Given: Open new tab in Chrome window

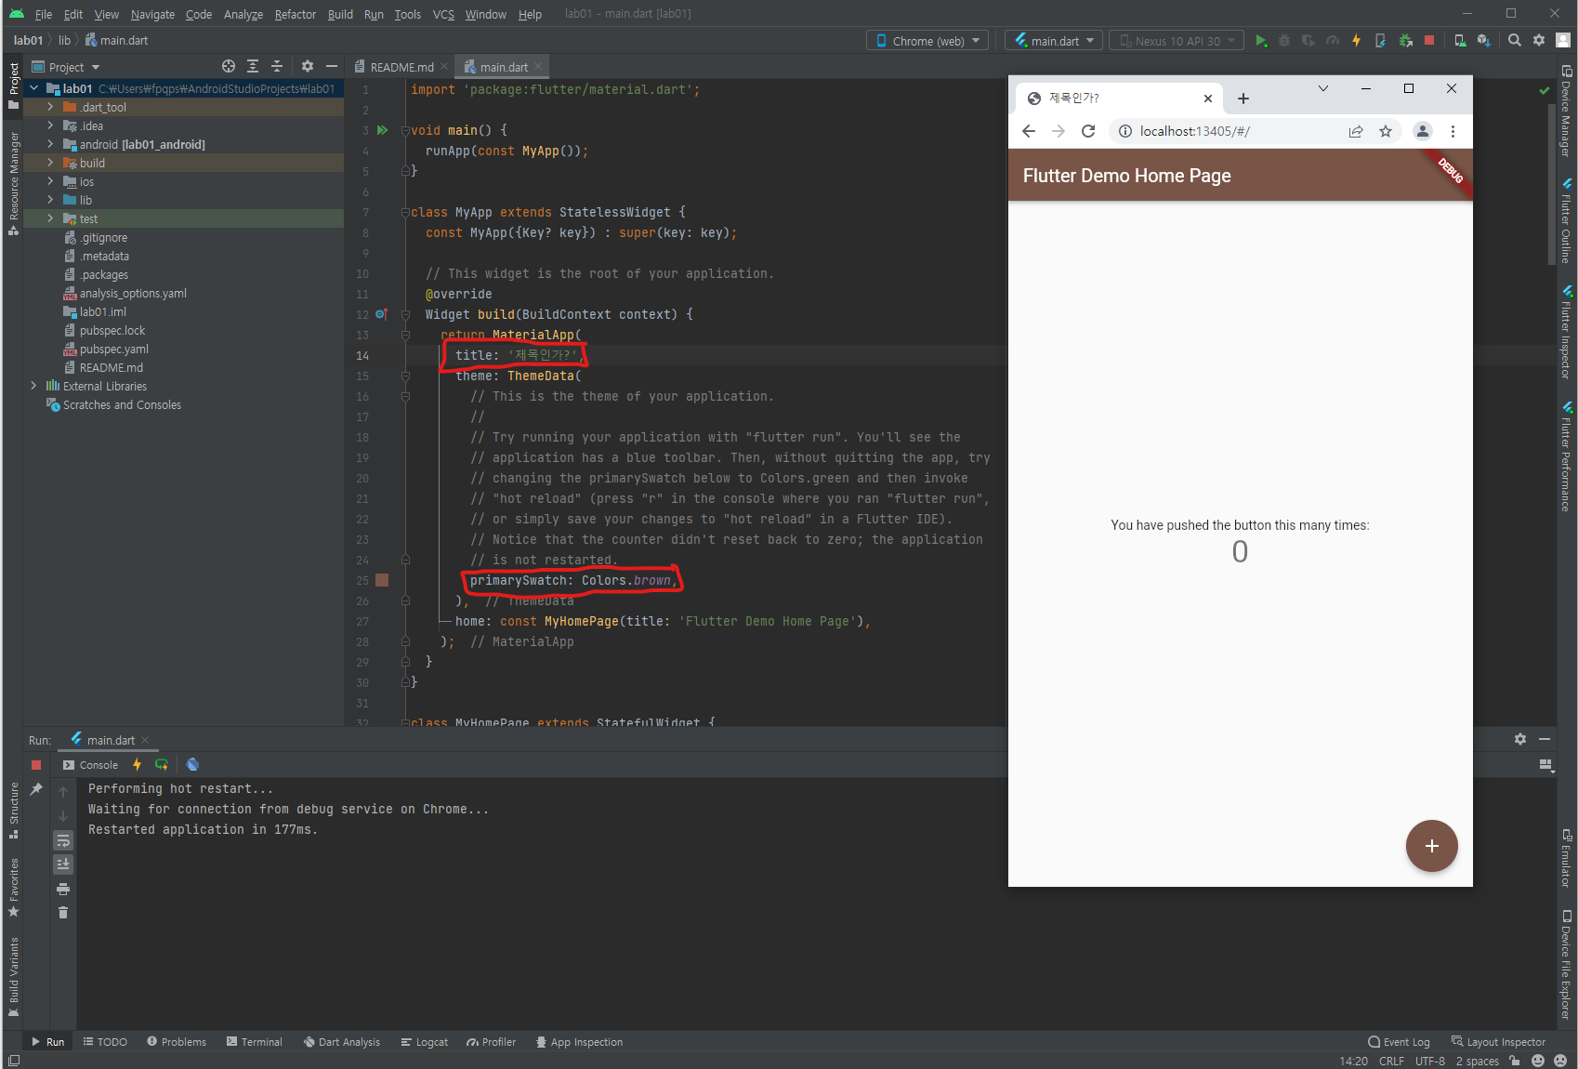Looking at the screenshot, I should 1243,99.
